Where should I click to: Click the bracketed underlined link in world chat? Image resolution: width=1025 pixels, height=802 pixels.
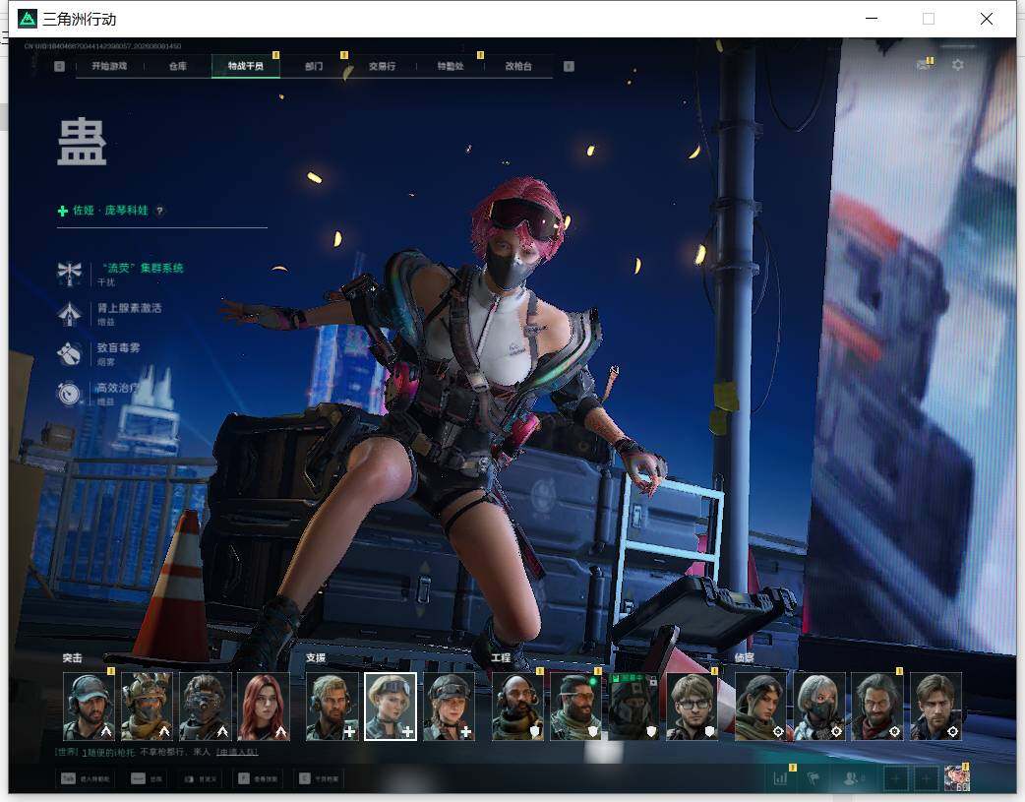pos(237,752)
